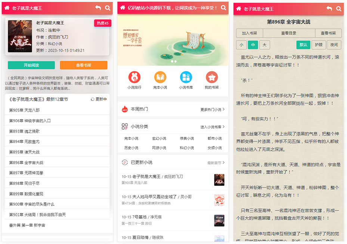The height and width of the screenshot is (244, 347).
Task: Open chapter 第893章 魂之挽歌
Action: click(x=57, y=131)
